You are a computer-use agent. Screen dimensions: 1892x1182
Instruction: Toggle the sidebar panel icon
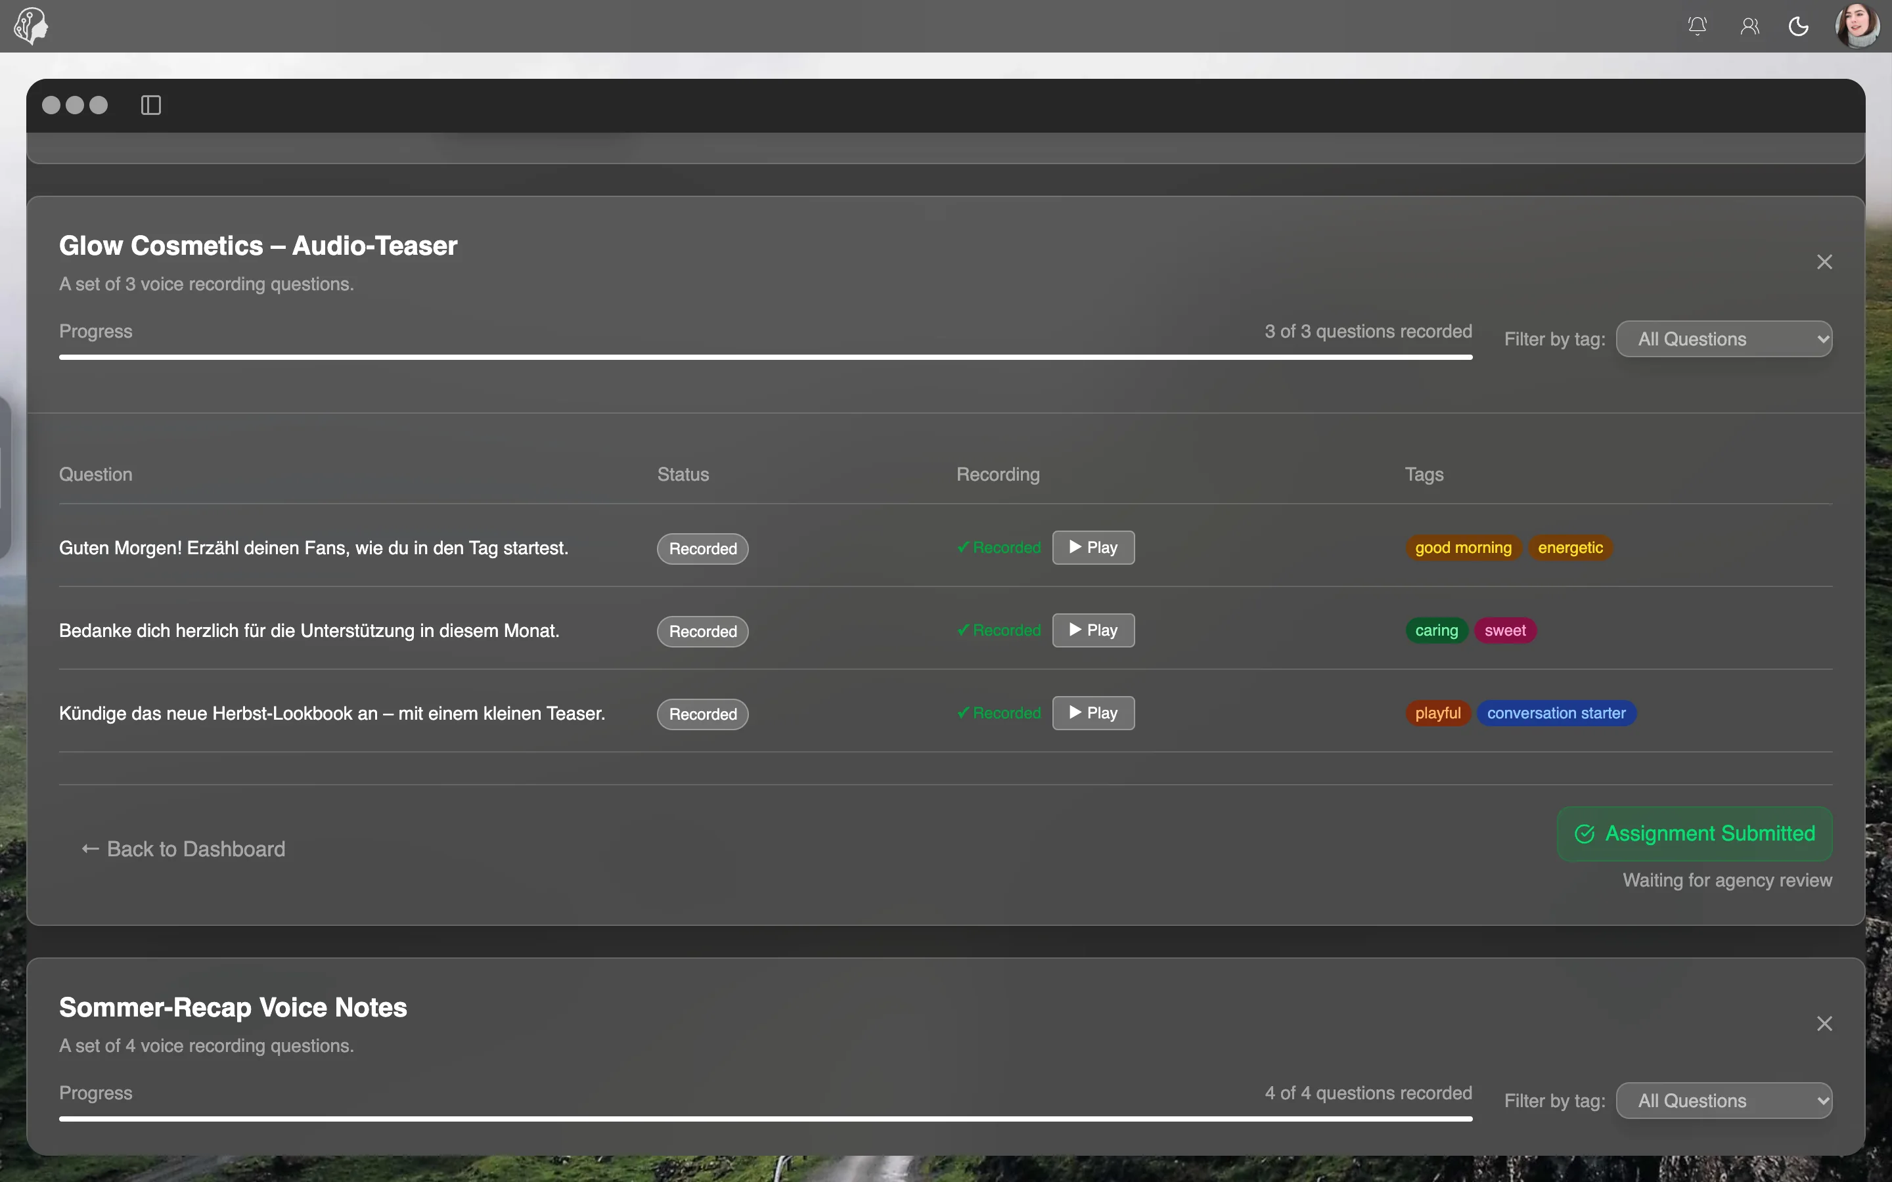(x=151, y=105)
